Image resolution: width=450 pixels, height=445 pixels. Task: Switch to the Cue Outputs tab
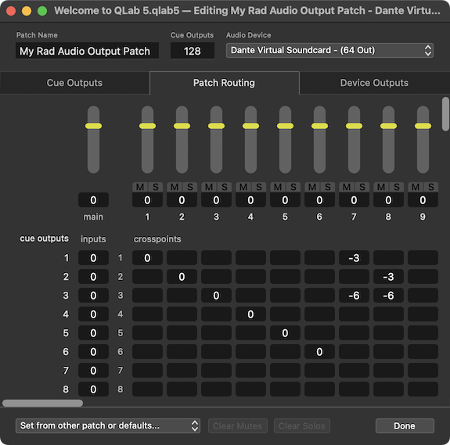tap(74, 83)
